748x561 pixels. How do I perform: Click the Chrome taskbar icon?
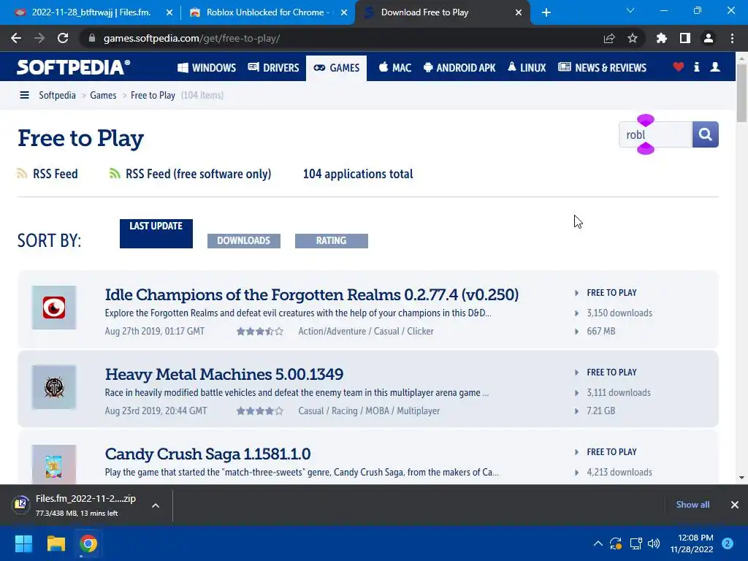pos(88,543)
